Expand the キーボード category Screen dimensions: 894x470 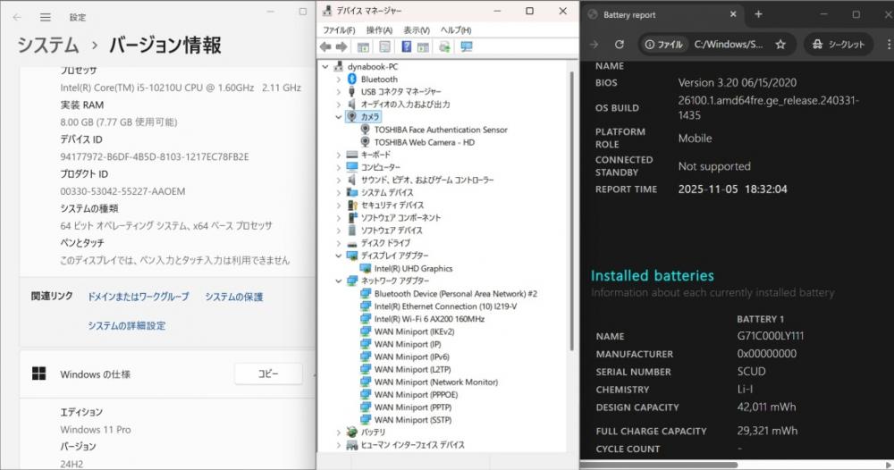338,155
